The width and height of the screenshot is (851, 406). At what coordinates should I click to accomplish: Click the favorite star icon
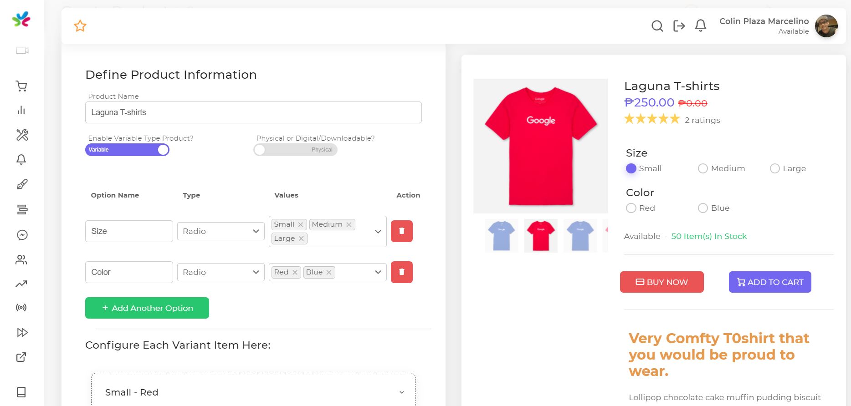(x=80, y=26)
